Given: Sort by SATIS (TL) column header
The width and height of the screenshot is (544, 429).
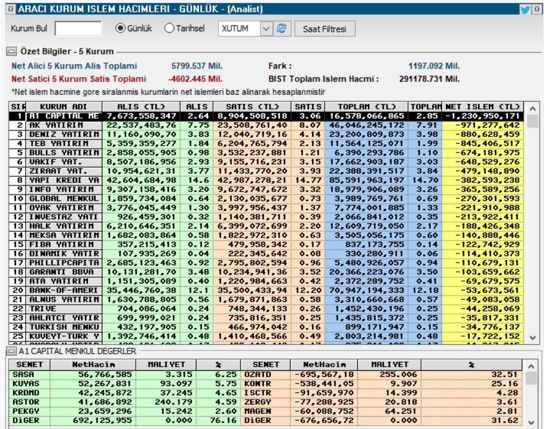Looking at the screenshot, I should pos(252,106).
